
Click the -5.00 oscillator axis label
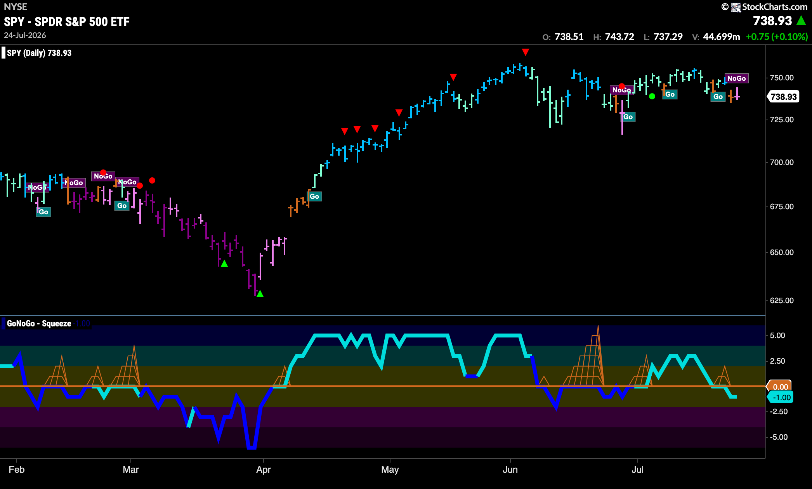coord(779,437)
